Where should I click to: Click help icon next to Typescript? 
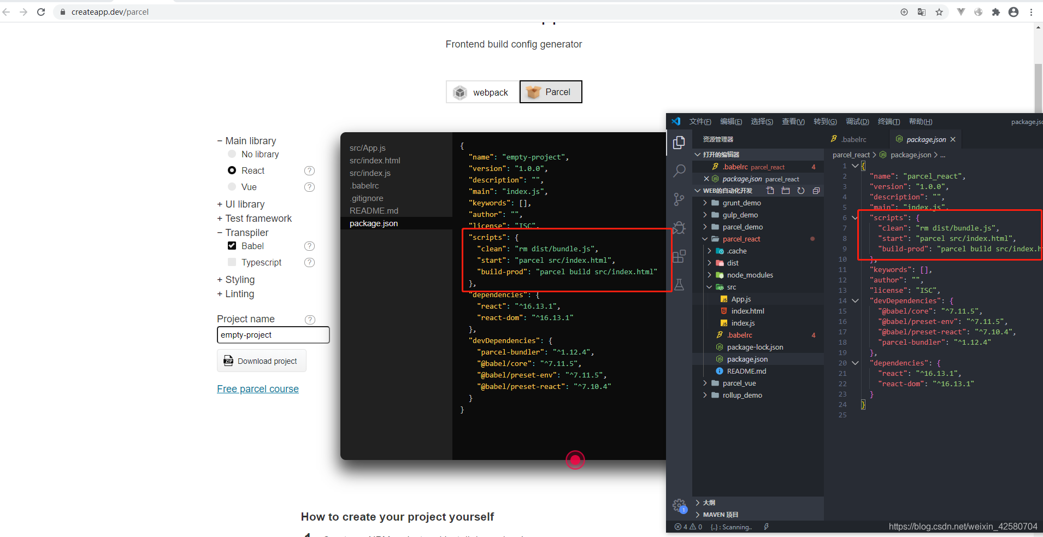(x=309, y=263)
